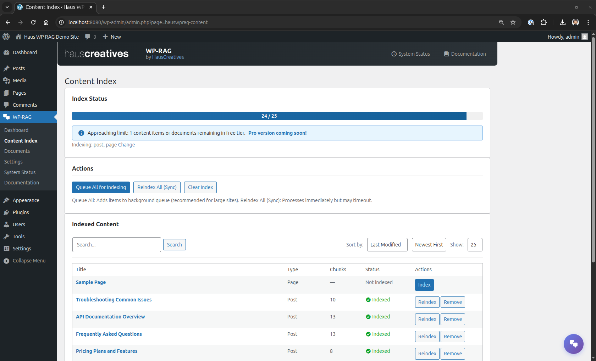Click the Search content input field
The height and width of the screenshot is (361, 596).
point(117,245)
